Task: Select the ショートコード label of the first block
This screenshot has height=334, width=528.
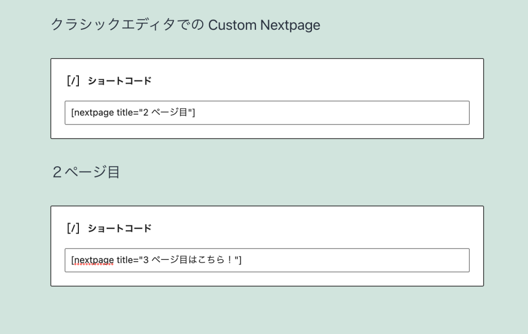Action: 120,81
